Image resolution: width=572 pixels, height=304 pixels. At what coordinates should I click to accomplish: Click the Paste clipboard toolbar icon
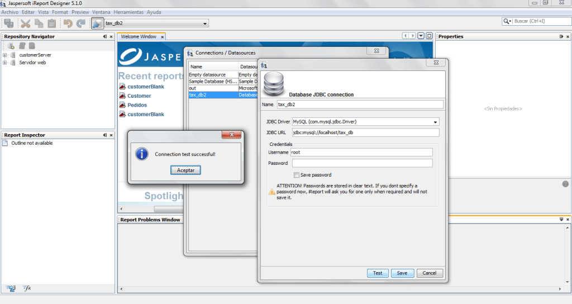[x=52, y=23]
